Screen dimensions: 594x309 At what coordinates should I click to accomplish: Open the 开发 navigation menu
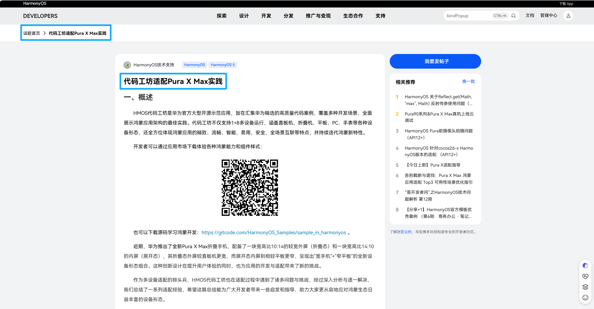266,16
